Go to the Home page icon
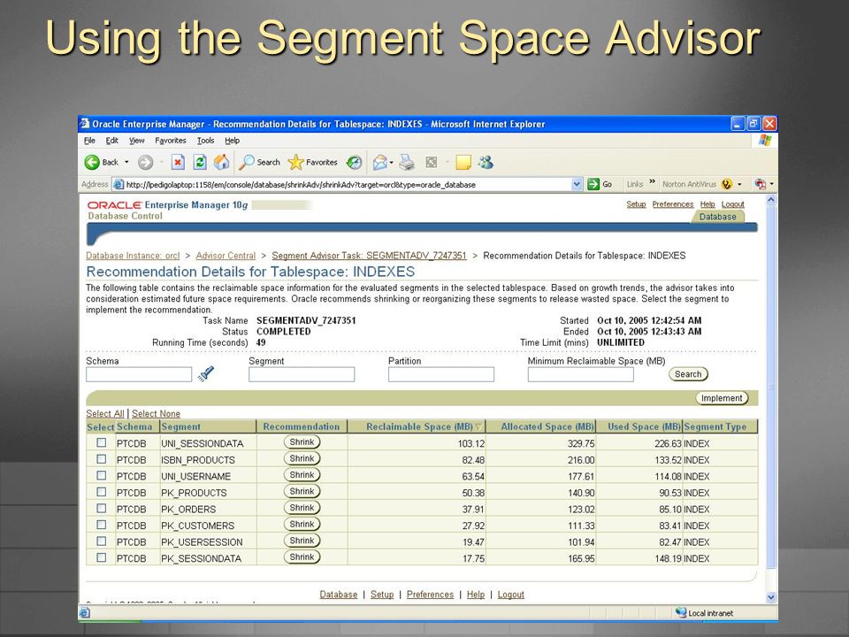Image resolution: width=849 pixels, height=637 pixels. tap(221, 162)
